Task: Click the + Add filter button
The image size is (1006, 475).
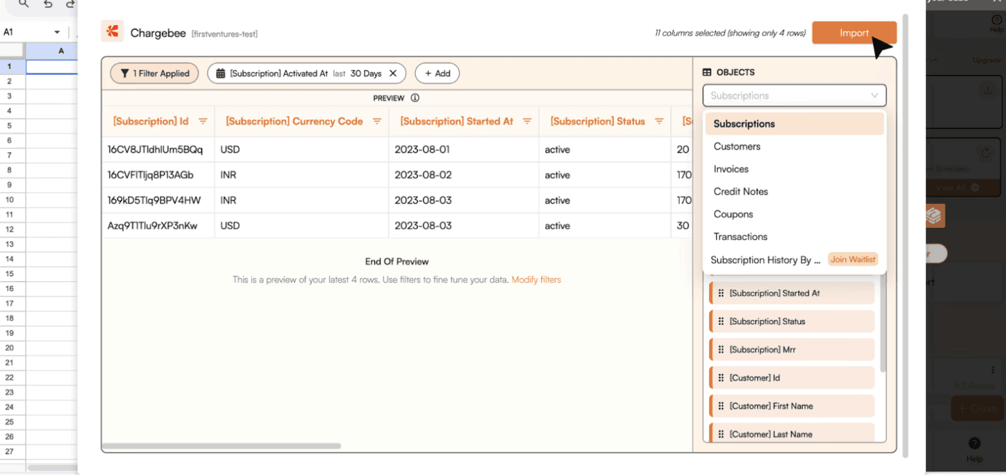Action: (437, 74)
